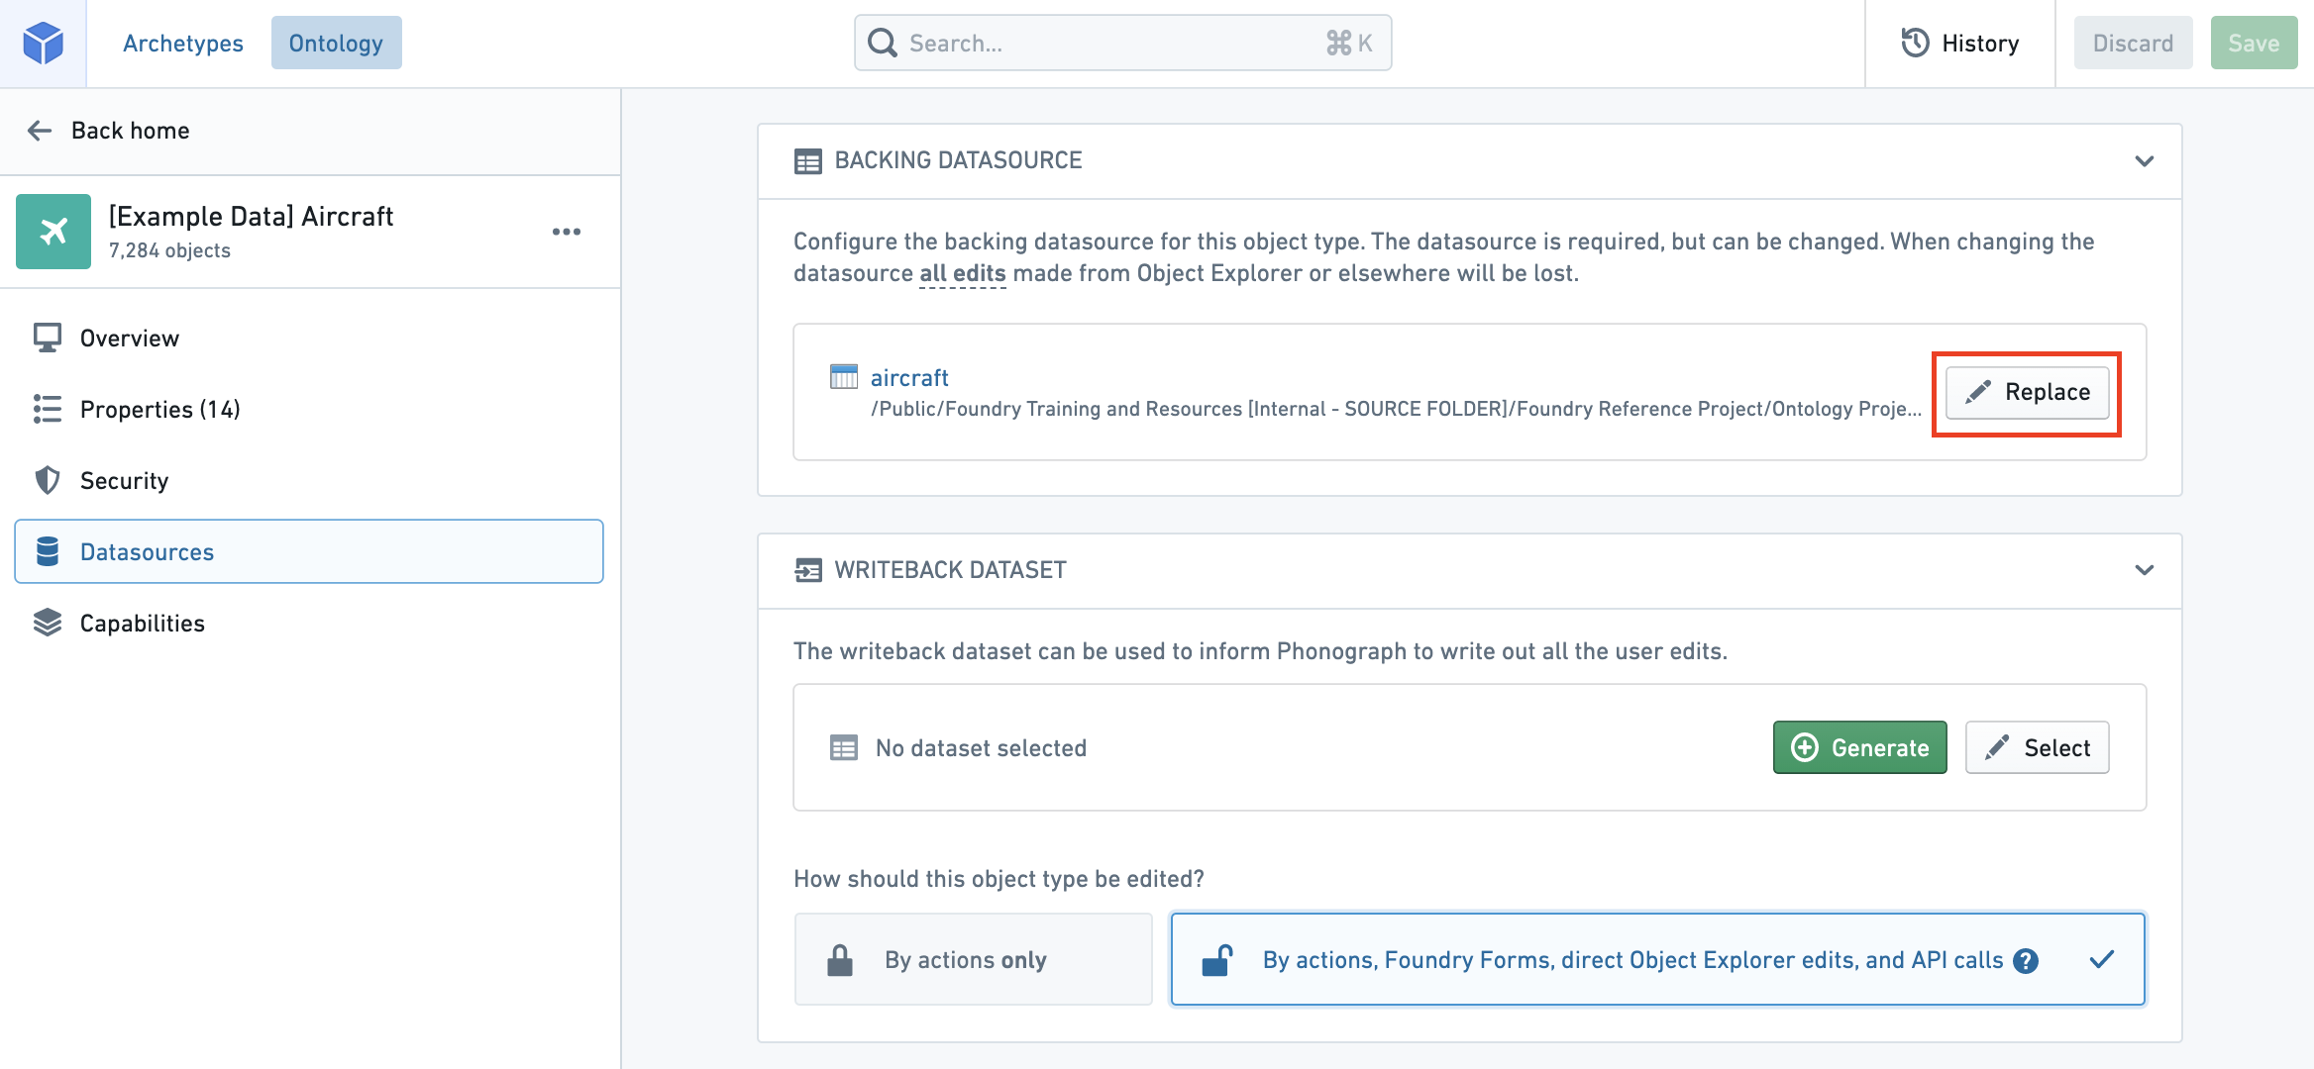Click the [Example Data] Aircraft title
This screenshot has width=2314, height=1069.
pos(251,217)
